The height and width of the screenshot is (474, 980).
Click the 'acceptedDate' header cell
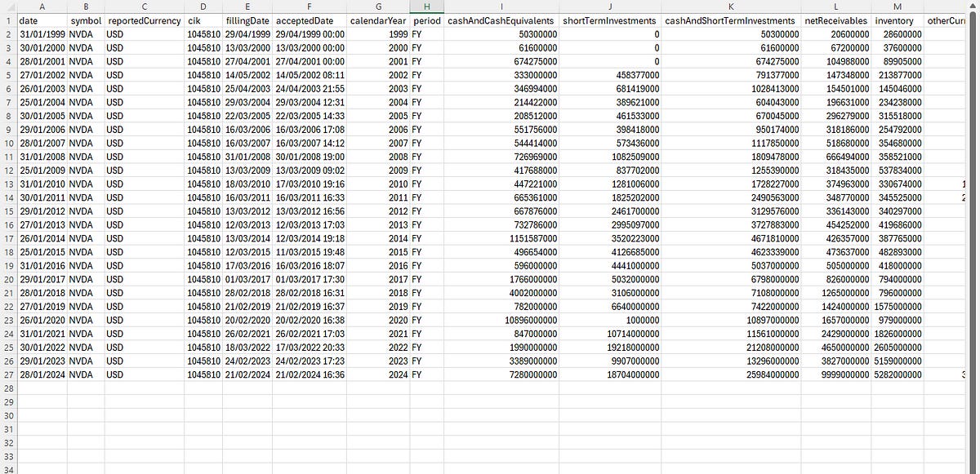point(309,20)
